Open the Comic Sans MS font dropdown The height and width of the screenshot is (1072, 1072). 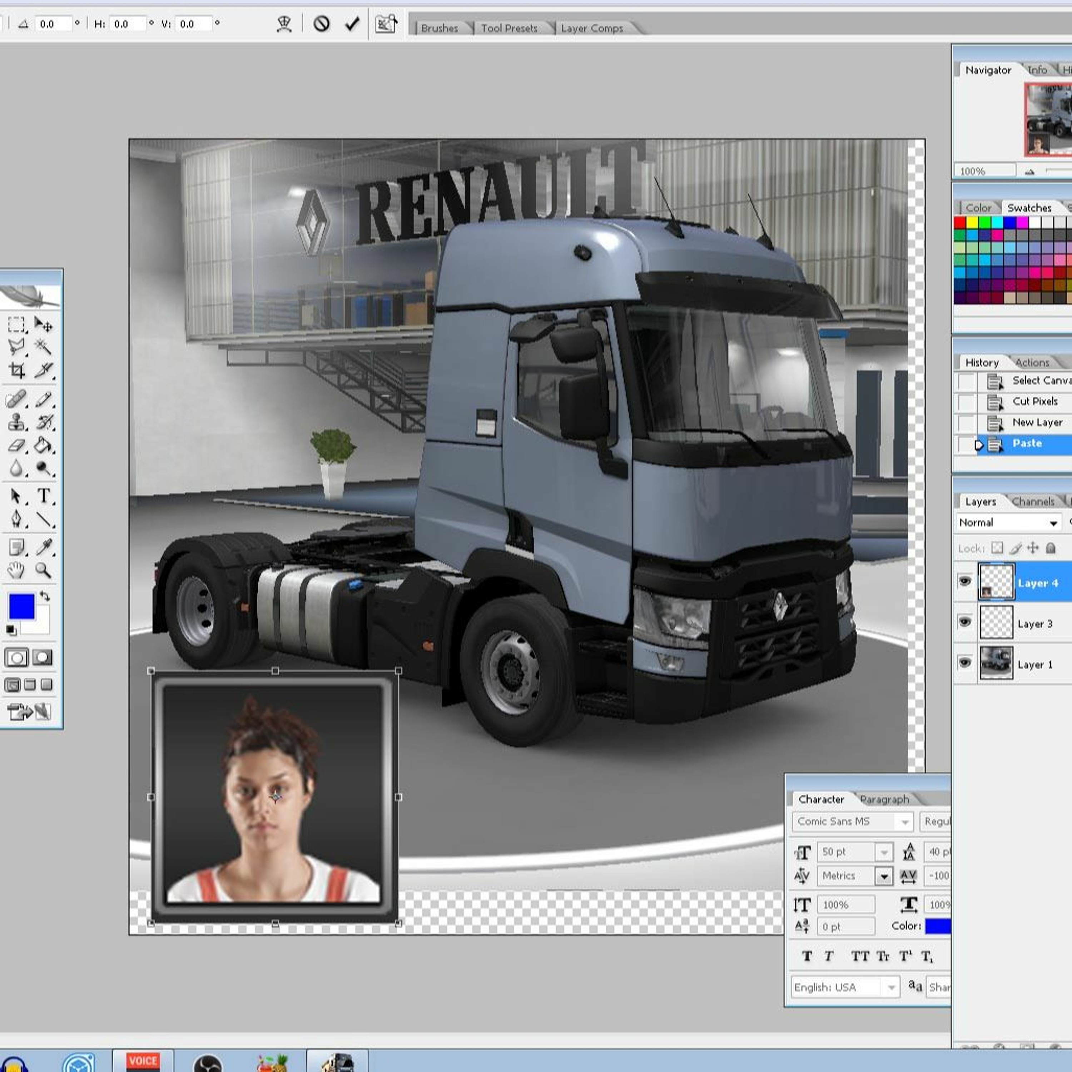click(905, 822)
